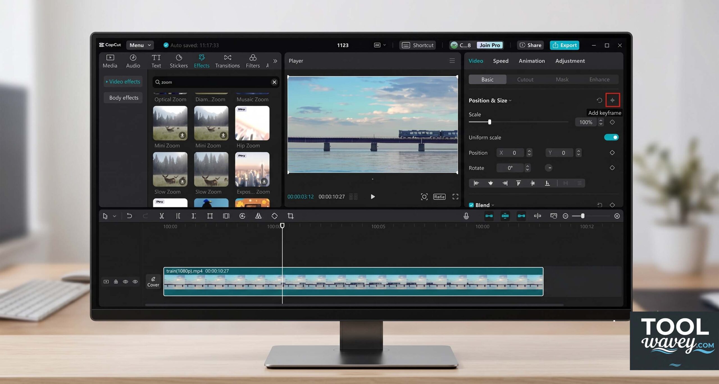Select the Enhance sub-tab
Image resolution: width=719 pixels, height=384 pixels.
(x=599, y=79)
